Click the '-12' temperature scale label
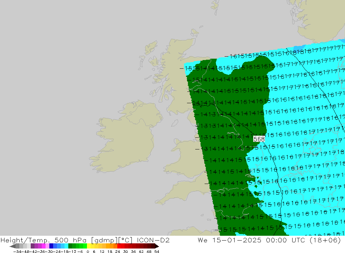 (x=72, y=252)
